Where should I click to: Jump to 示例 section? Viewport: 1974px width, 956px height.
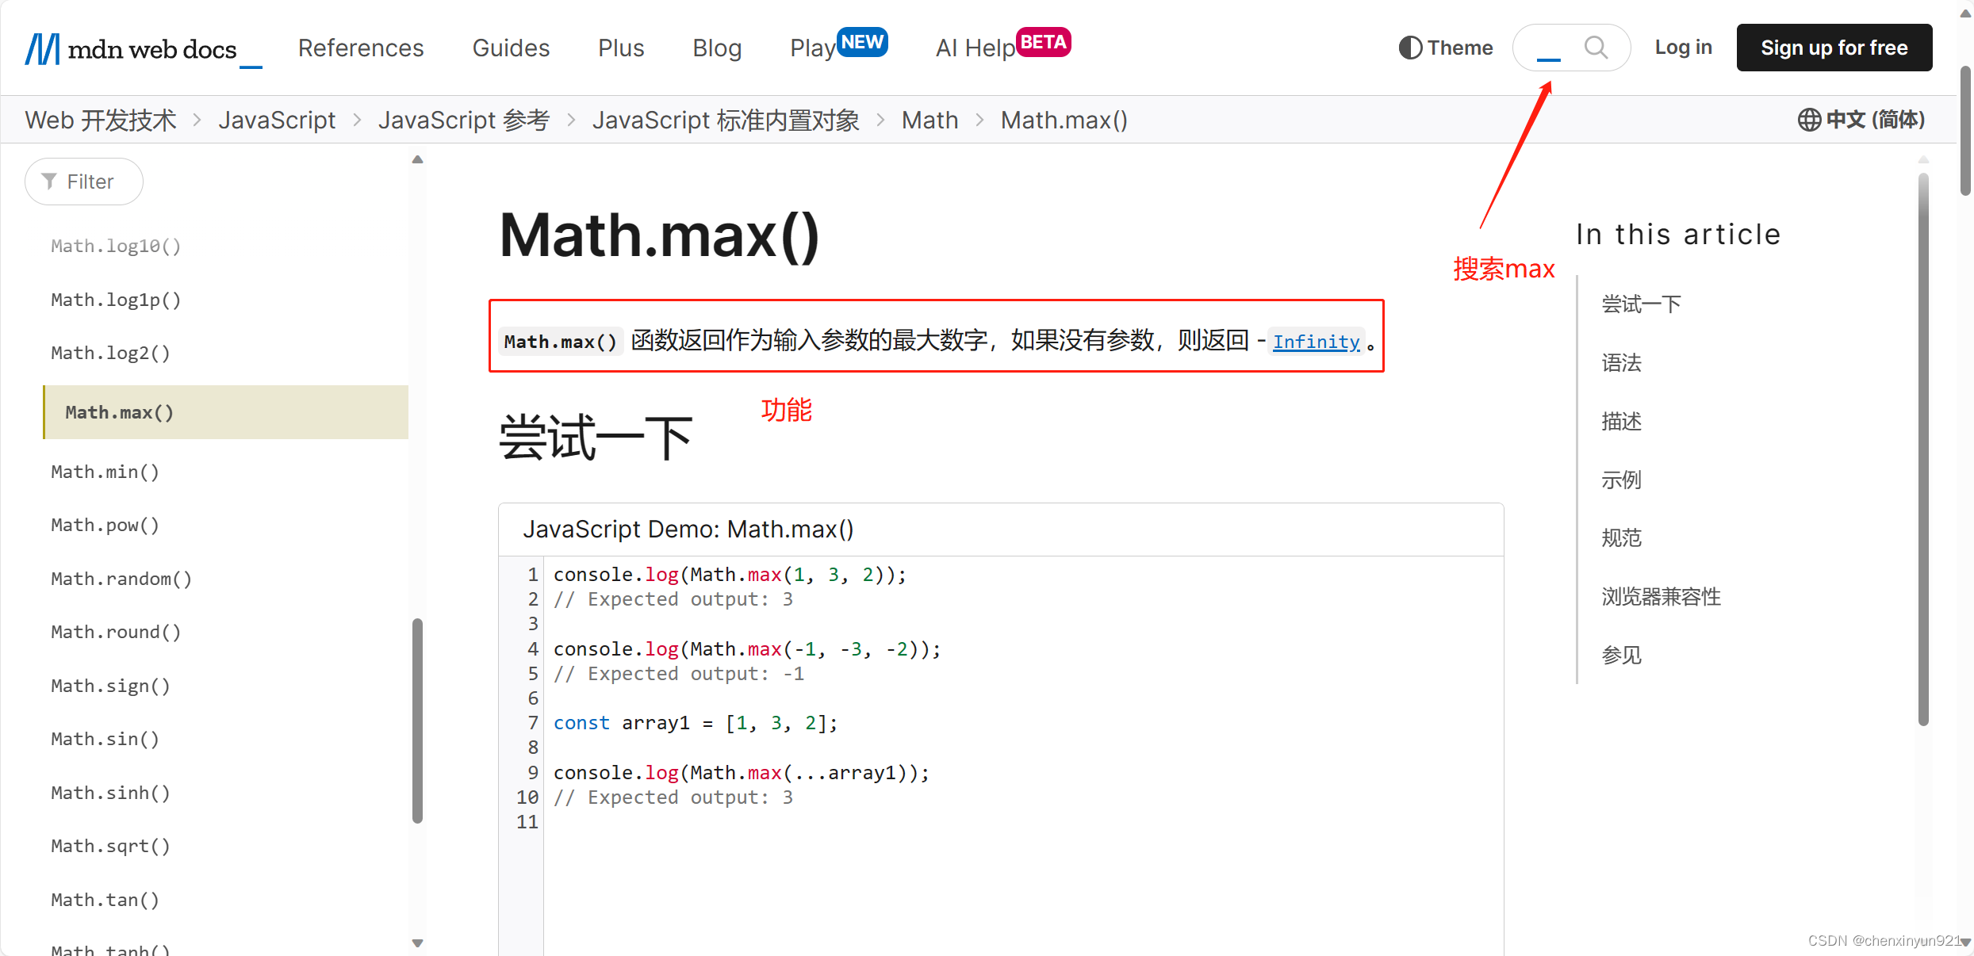coord(1621,480)
